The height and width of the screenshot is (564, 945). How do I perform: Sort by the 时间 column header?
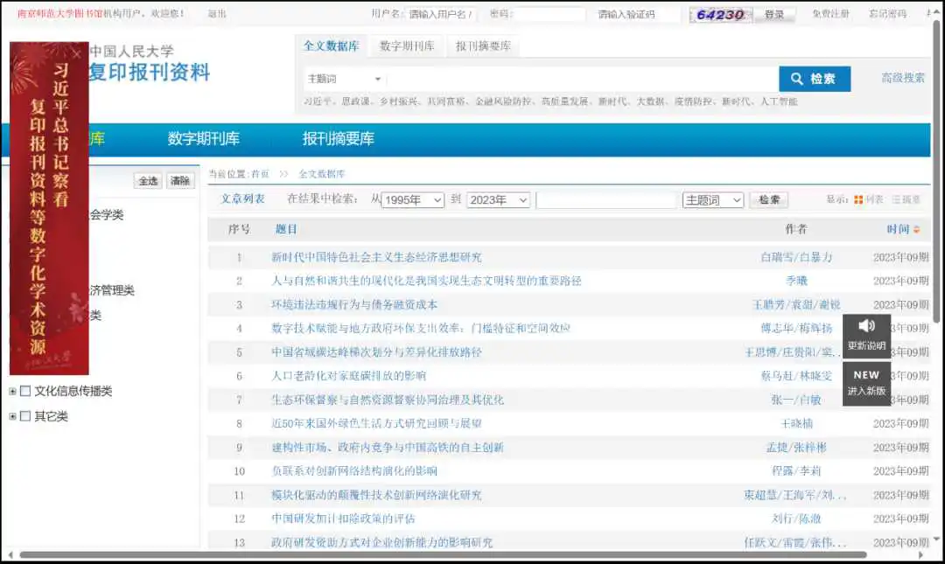[x=898, y=230]
